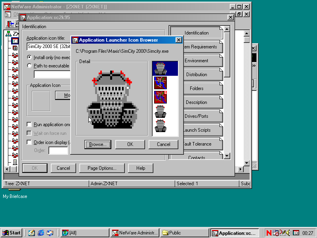Open the Icon Browser title bar system icon

pos(75,40)
